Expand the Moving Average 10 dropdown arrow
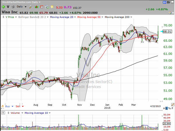This screenshot has height=131, width=175. [x=50, y=113]
